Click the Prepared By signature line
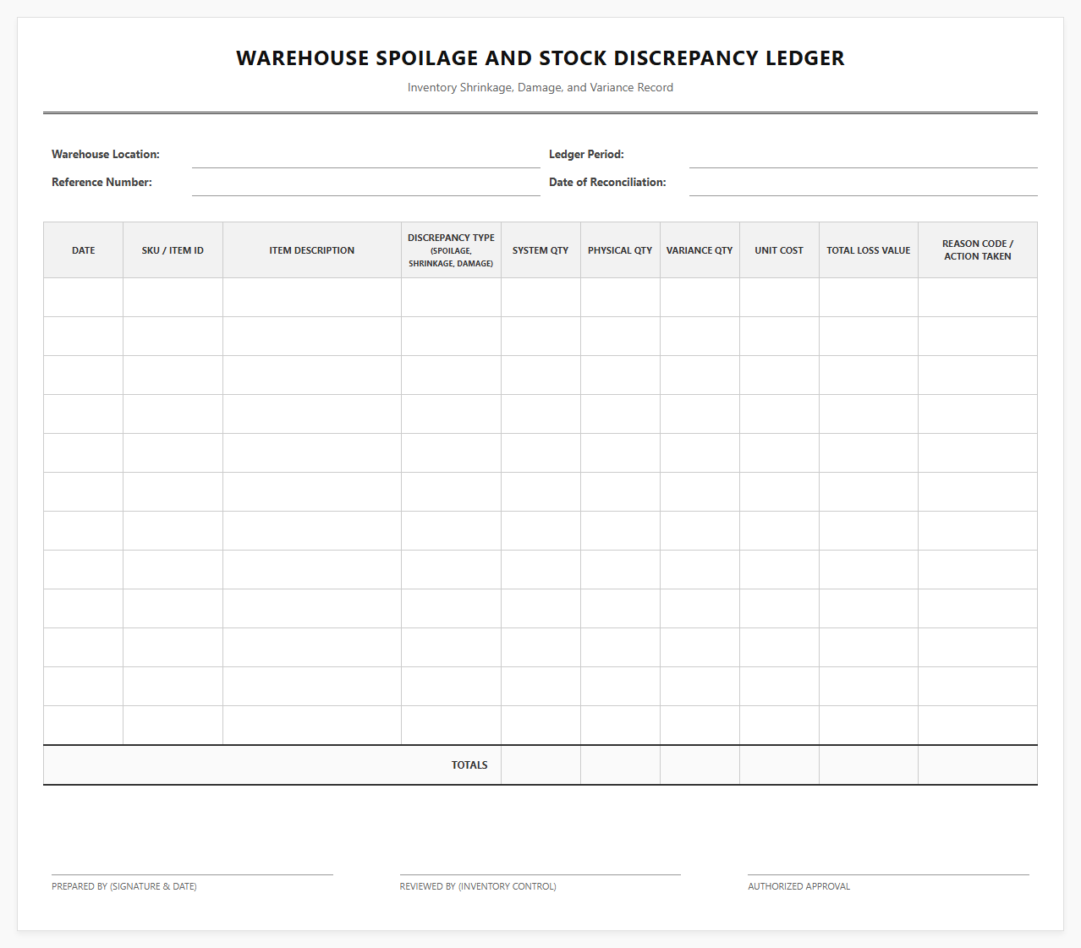1081x948 pixels. coord(192,874)
